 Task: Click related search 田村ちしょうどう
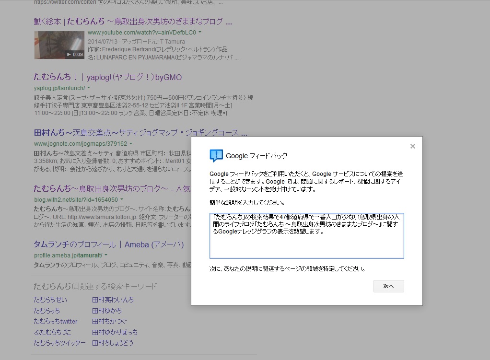(113, 343)
